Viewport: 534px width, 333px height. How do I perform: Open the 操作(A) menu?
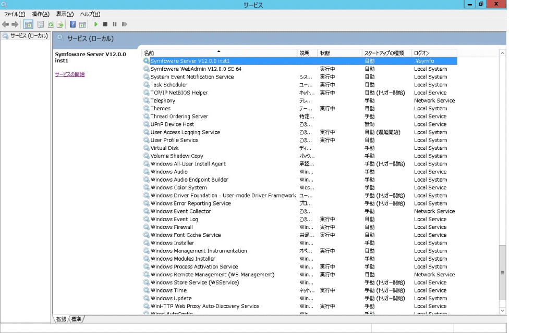pyautogui.click(x=41, y=14)
